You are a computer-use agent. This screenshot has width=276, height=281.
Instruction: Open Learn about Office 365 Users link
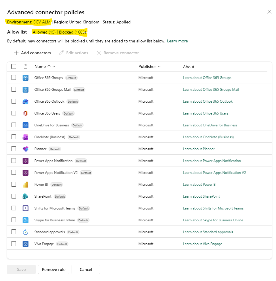coord(206,113)
